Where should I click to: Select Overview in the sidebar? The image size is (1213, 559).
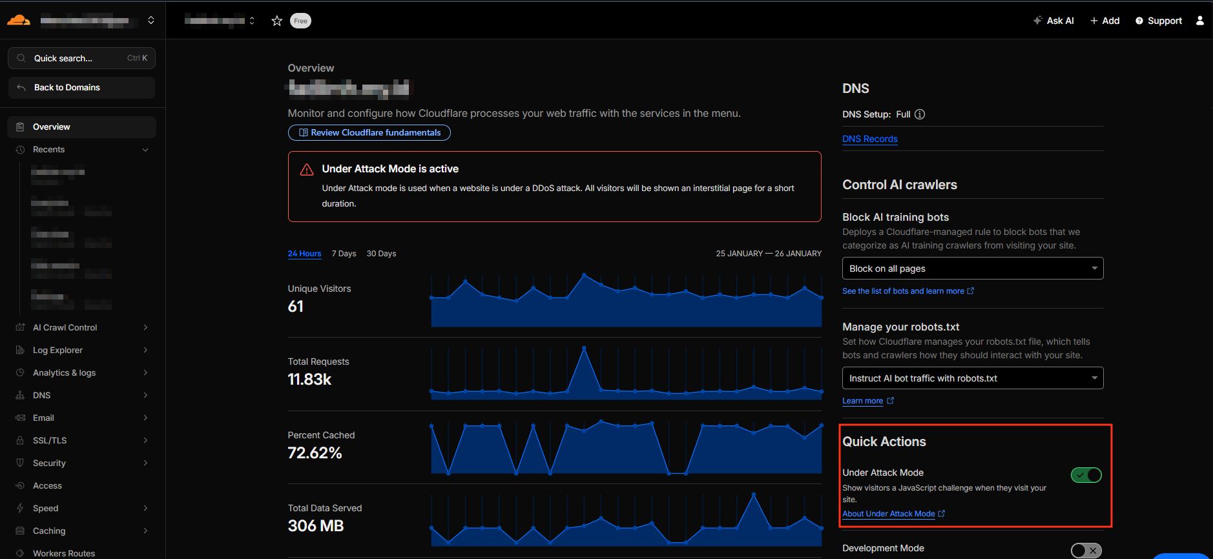82,127
